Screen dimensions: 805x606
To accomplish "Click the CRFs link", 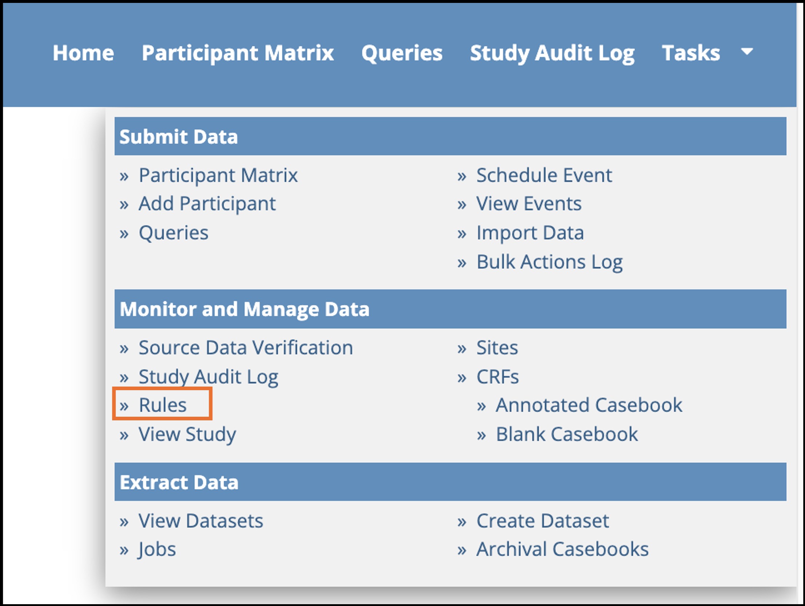I will [498, 377].
